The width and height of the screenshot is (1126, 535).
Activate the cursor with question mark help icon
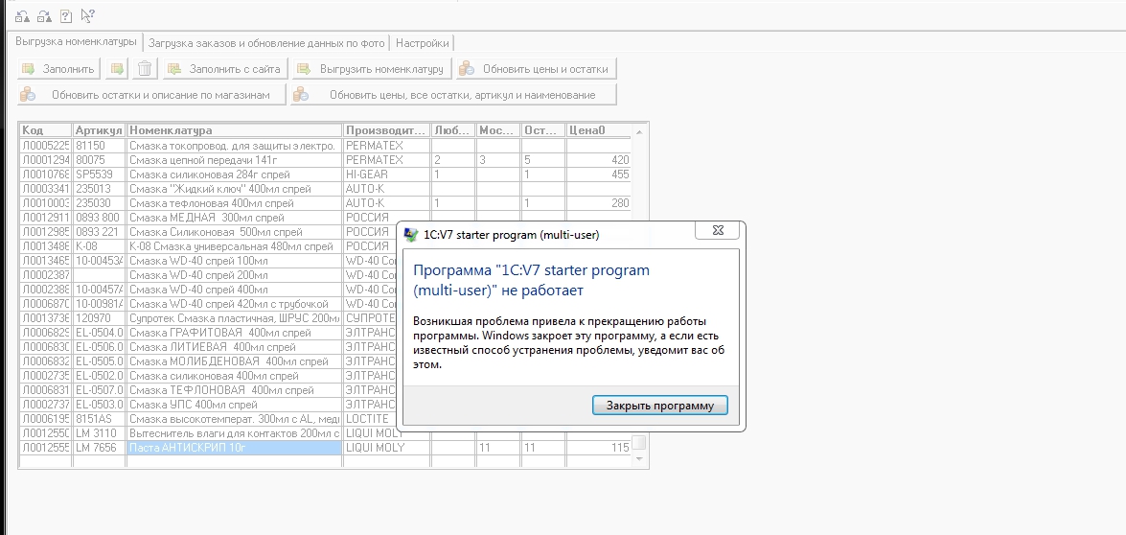click(87, 15)
